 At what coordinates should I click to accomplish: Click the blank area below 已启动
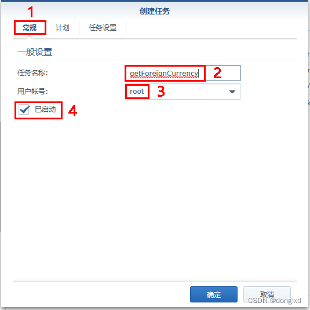[154, 198]
